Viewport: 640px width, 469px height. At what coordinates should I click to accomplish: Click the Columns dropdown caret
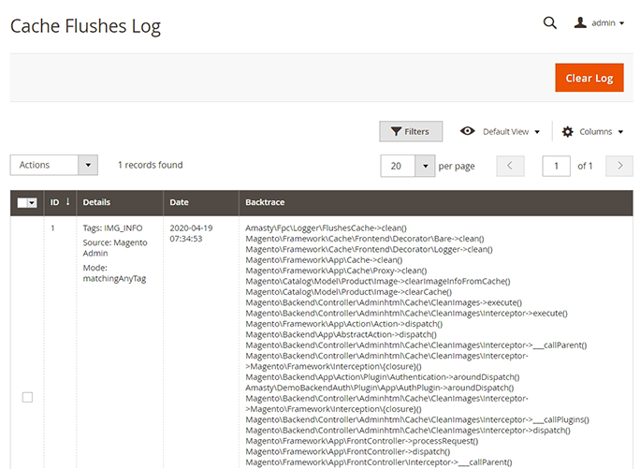click(620, 132)
